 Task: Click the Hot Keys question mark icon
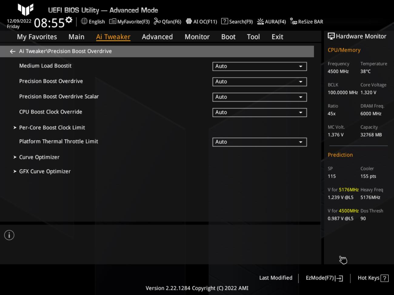[x=384, y=278]
